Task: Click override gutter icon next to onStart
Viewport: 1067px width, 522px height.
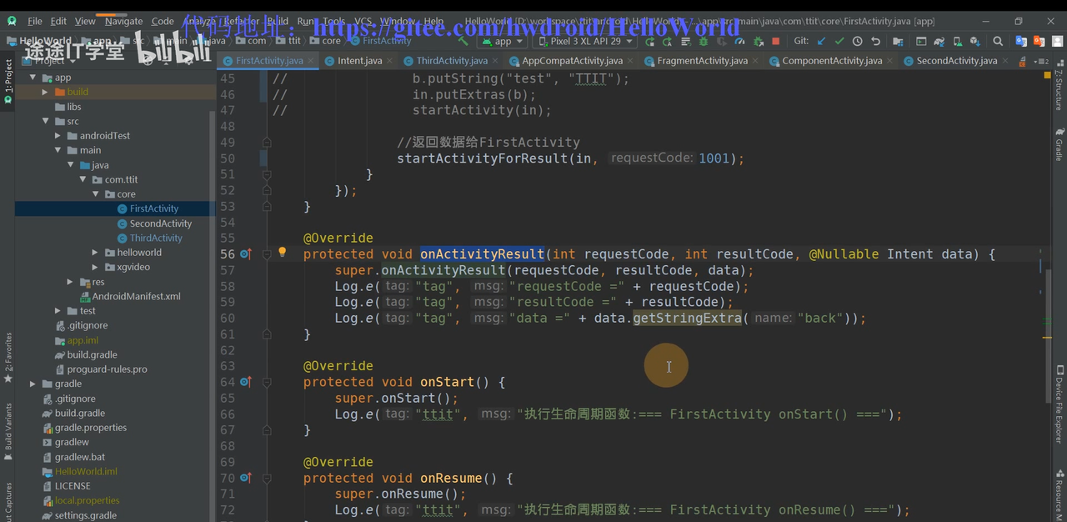Action: tap(246, 382)
